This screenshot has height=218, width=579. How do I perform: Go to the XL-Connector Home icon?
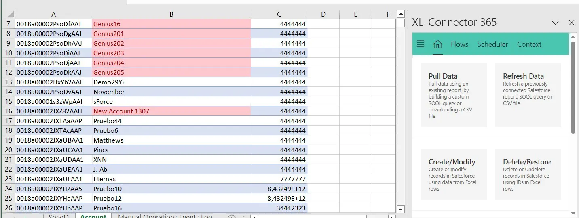[x=437, y=44]
